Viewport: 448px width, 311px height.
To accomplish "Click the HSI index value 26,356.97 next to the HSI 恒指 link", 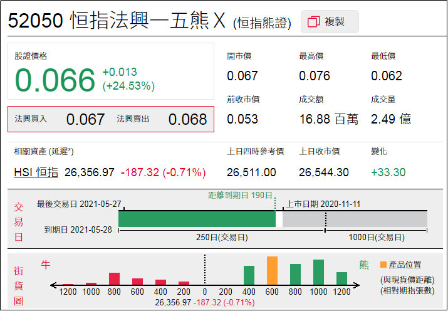I will point(90,172).
